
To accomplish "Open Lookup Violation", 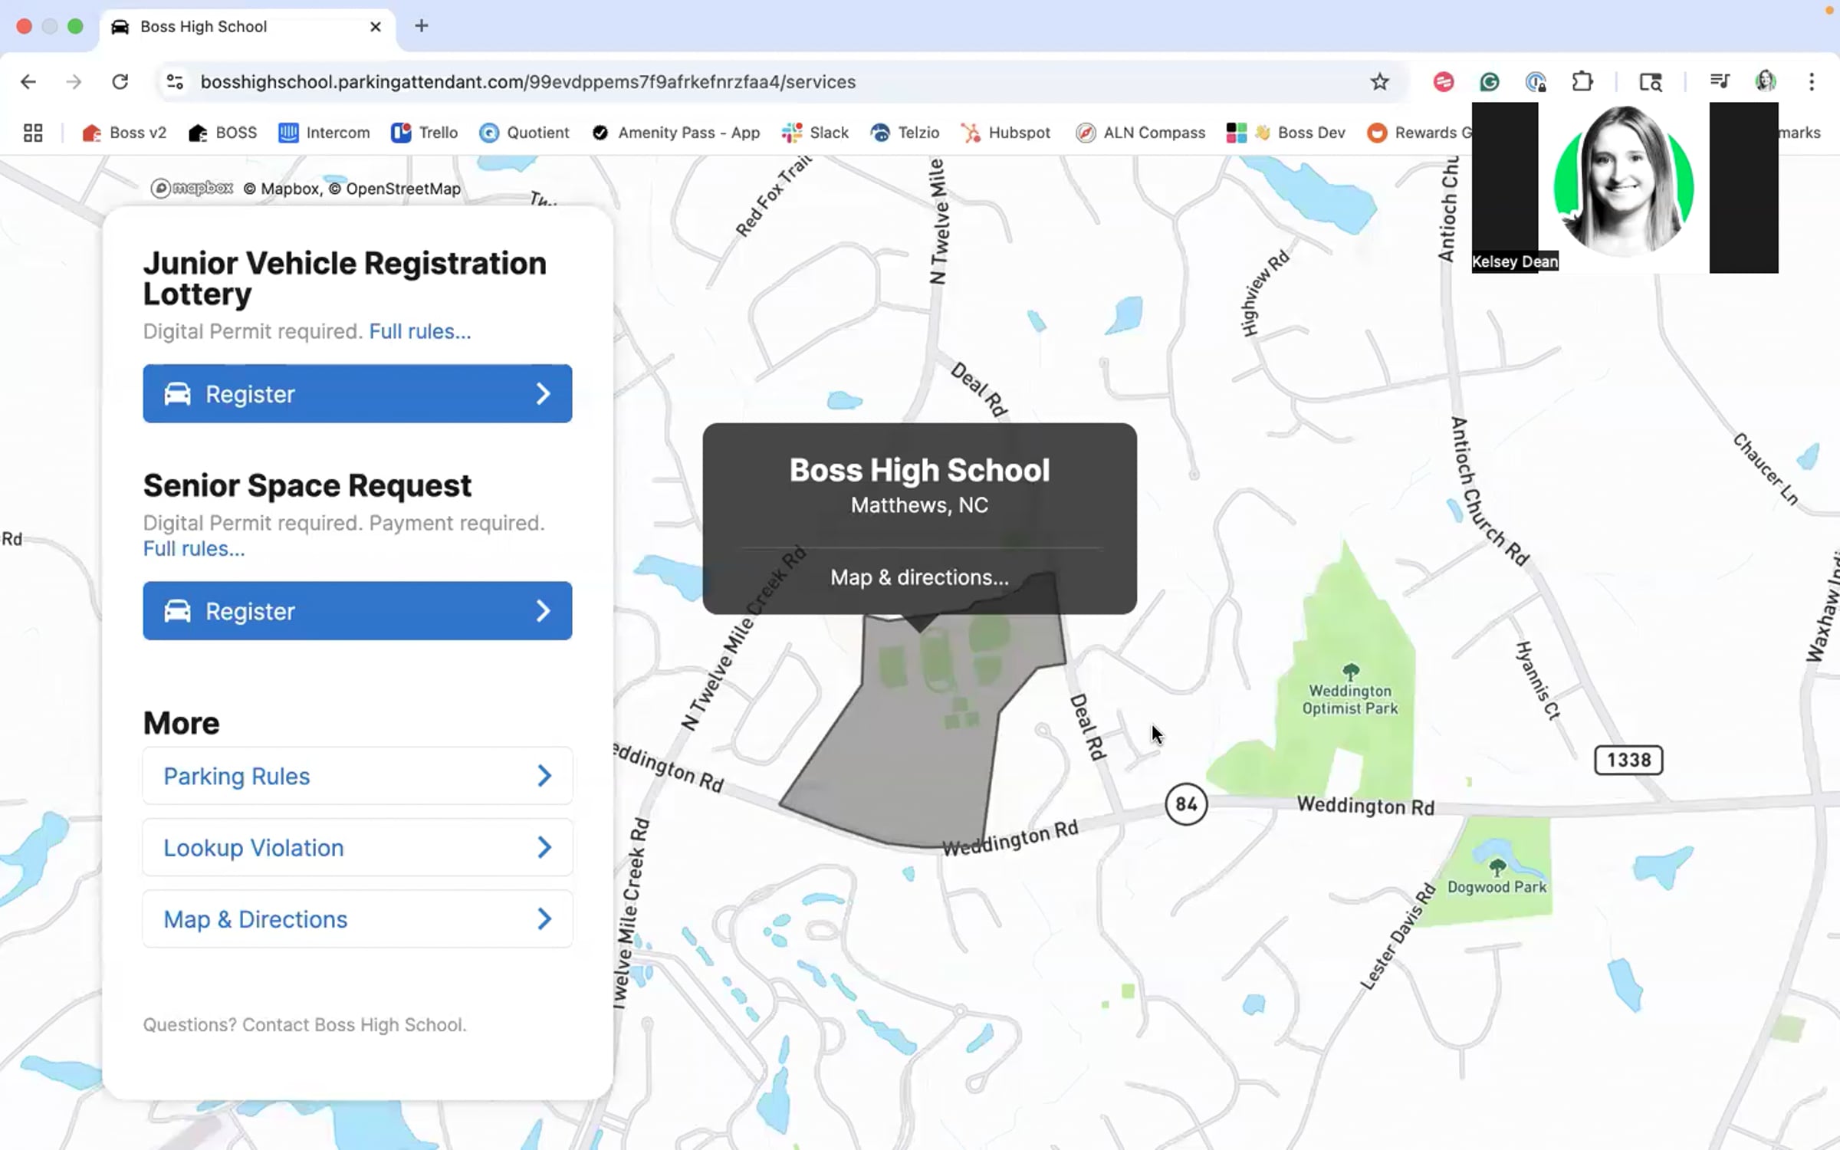I will 357,847.
